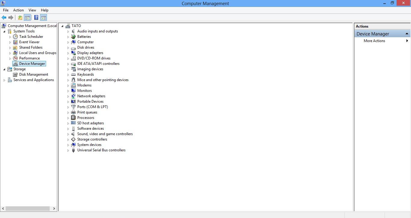Image resolution: width=411 pixels, height=218 pixels.
Task: Click the Disk Management icon
Action: pos(15,74)
